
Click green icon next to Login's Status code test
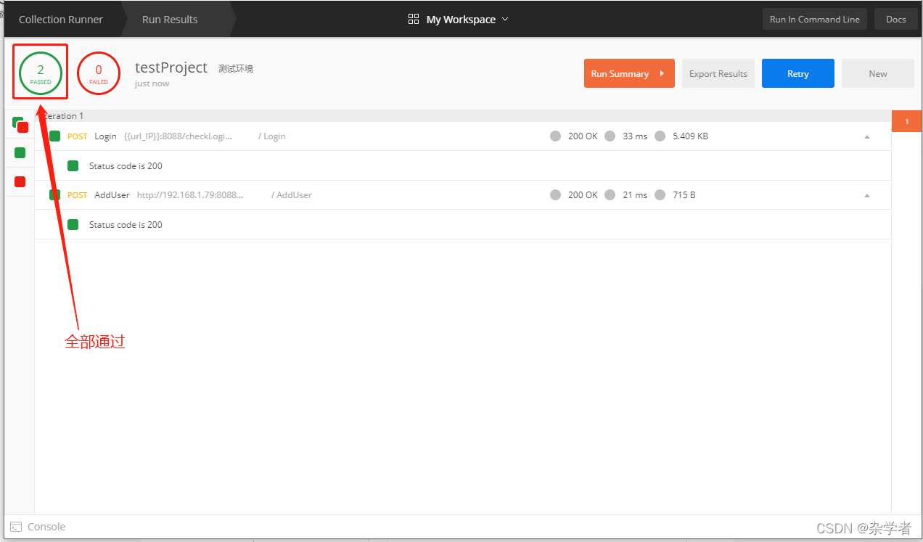click(x=73, y=165)
